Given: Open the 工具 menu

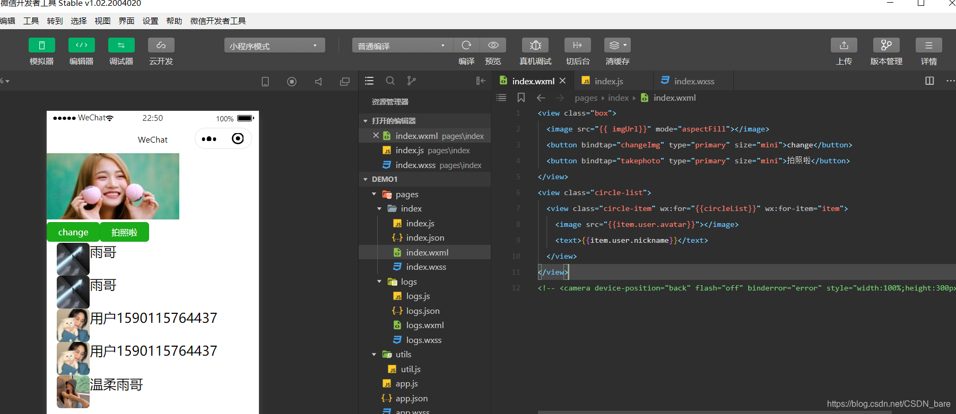Looking at the screenshot, I should click(31, 21).
